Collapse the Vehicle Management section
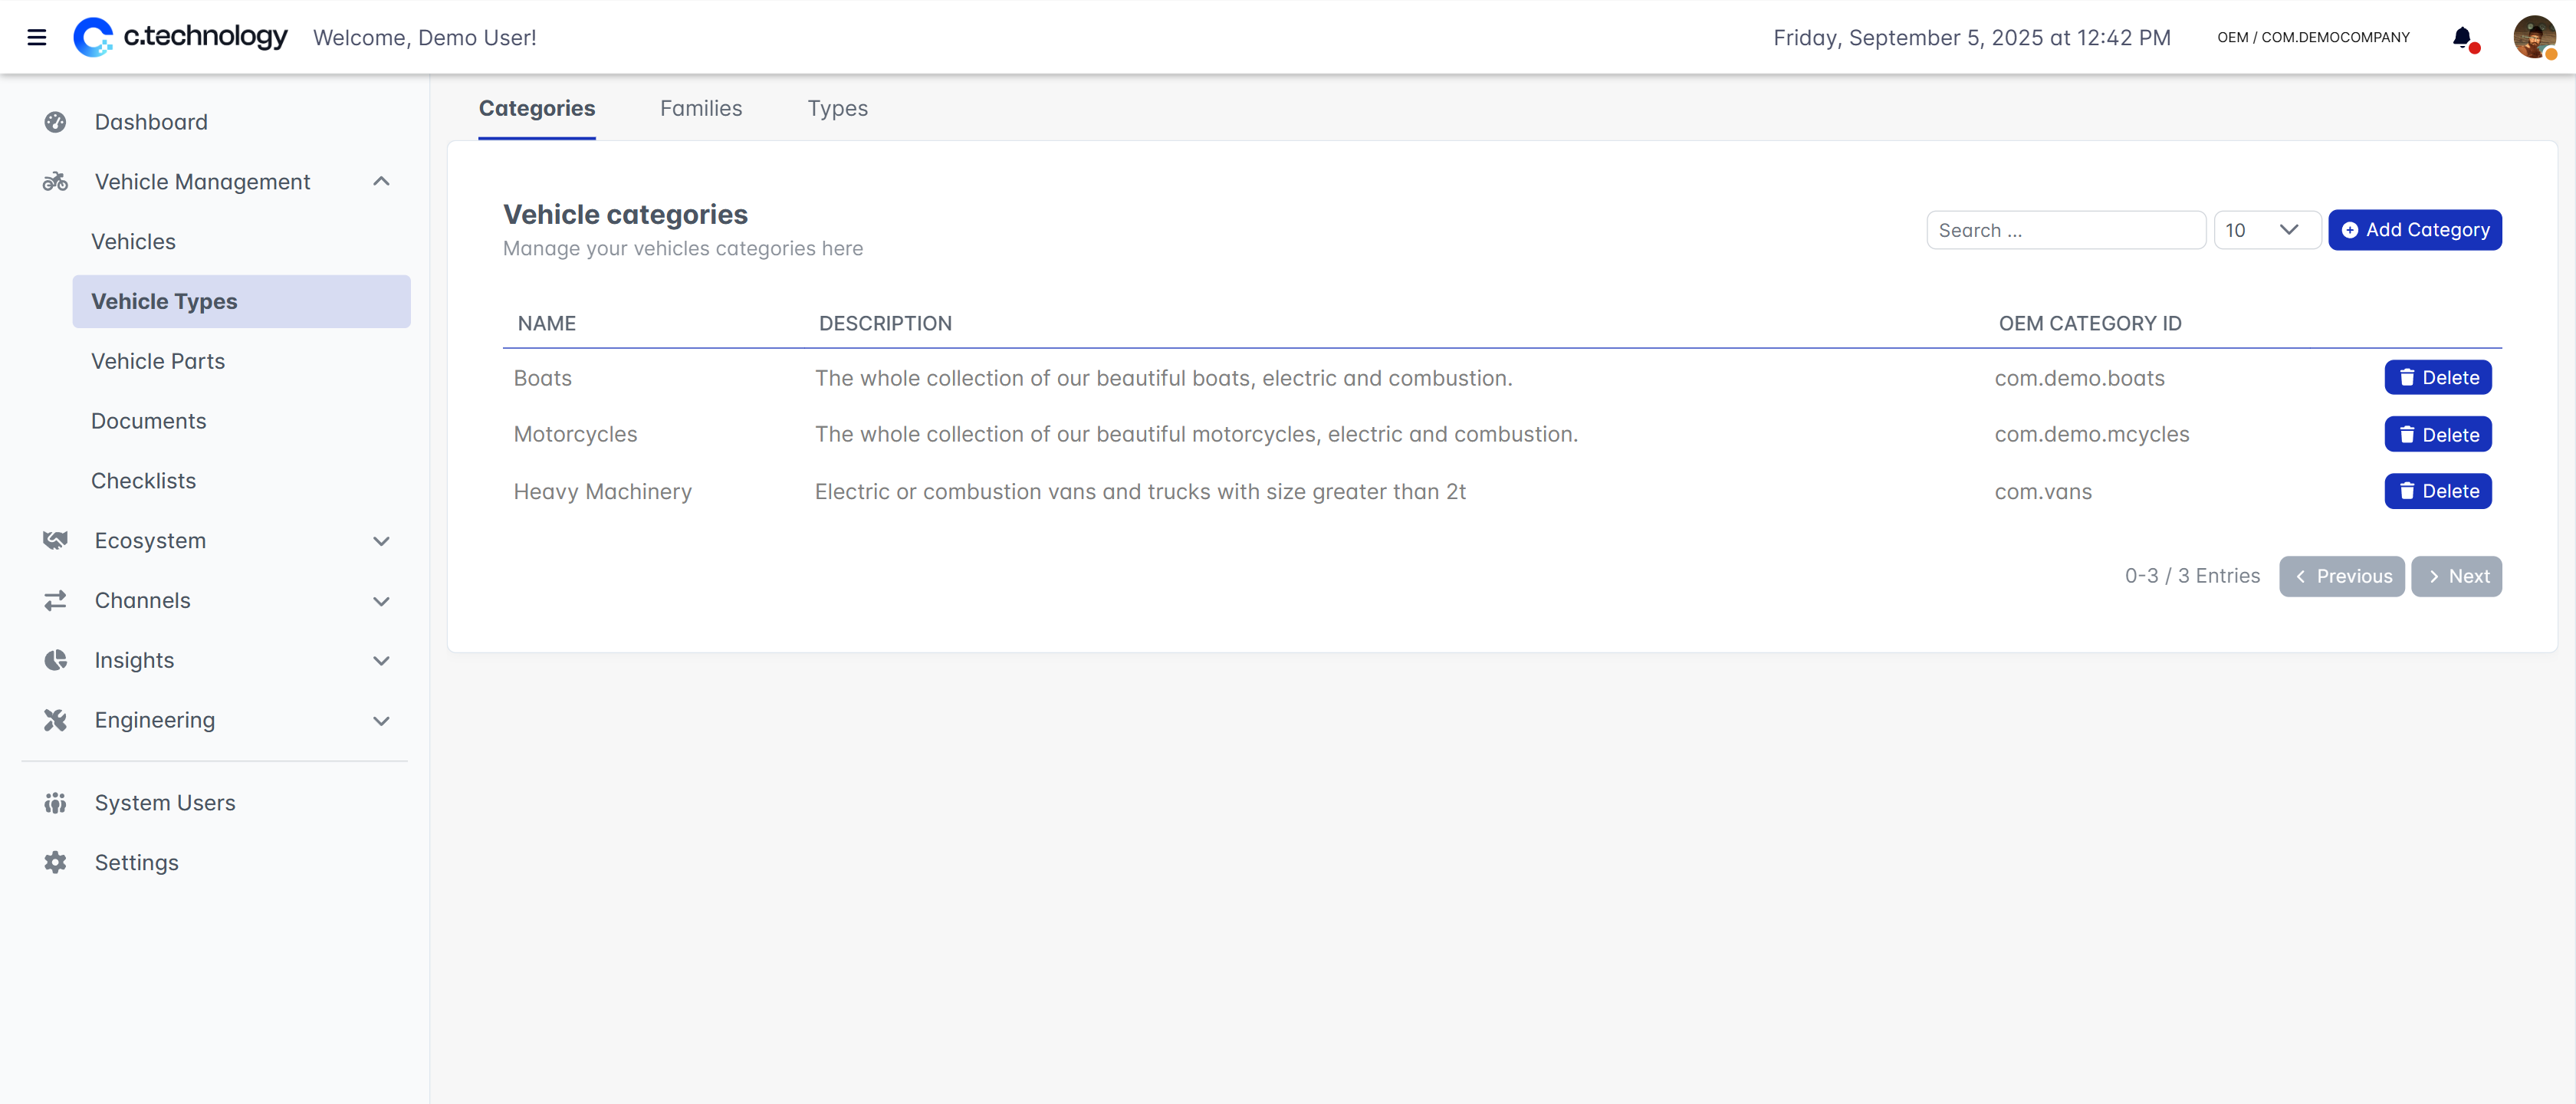The width and height of the screenshot is (2576, 1104). [381, 182]
